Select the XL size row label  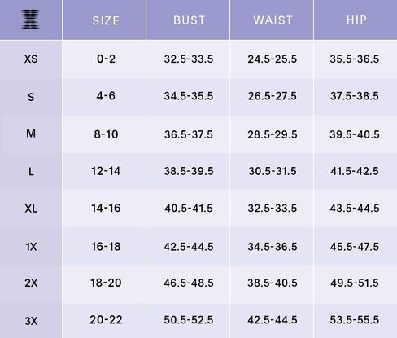[31, 209]
